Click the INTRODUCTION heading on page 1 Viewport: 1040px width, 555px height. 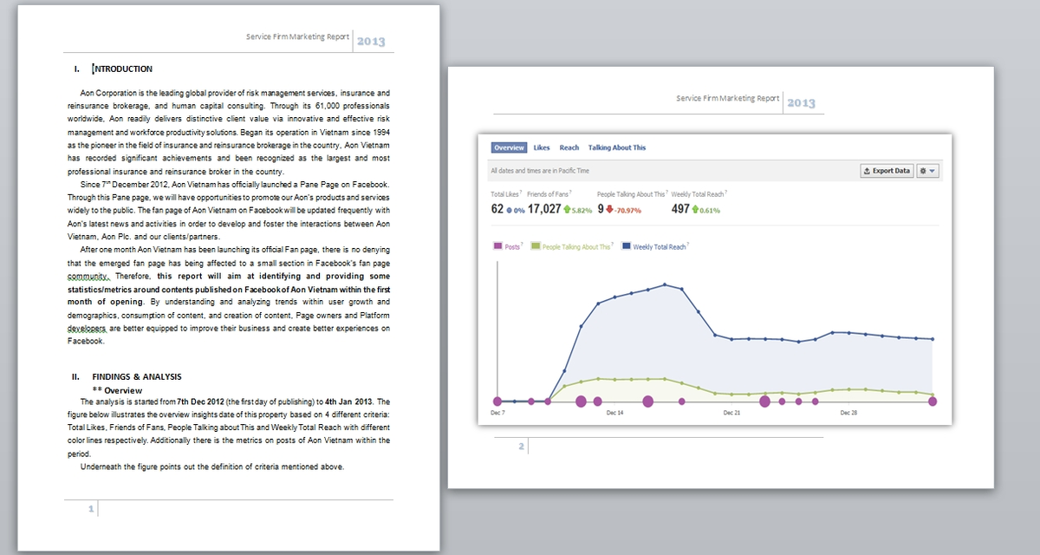coord(122,69)
